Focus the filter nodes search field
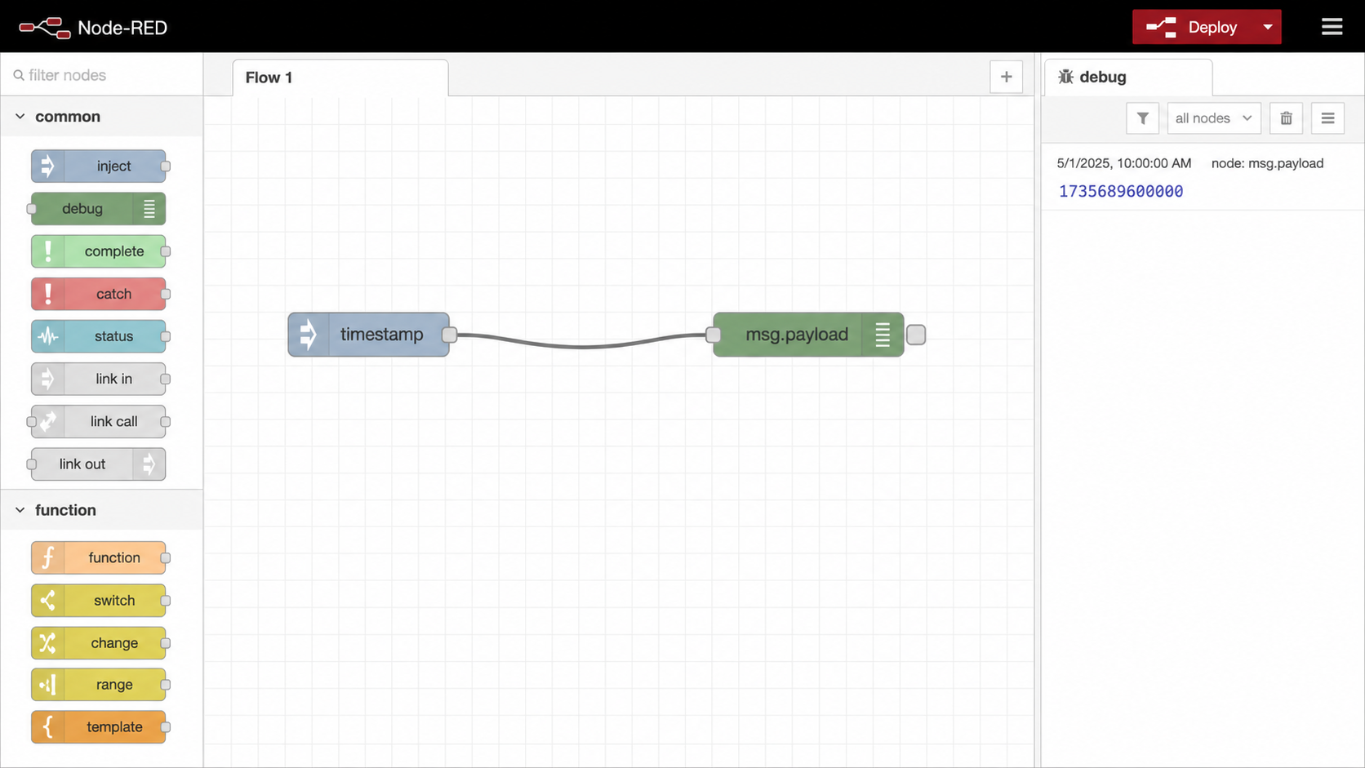The width and height of the screenshot is (1365, 768). click(x=102, y=75)
